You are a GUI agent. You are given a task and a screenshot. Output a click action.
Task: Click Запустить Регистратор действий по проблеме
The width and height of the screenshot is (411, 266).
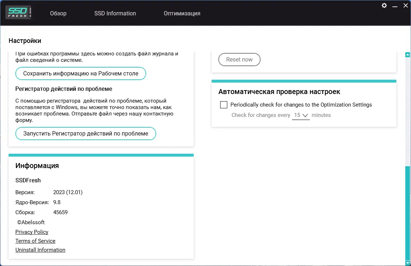[85, 133]
